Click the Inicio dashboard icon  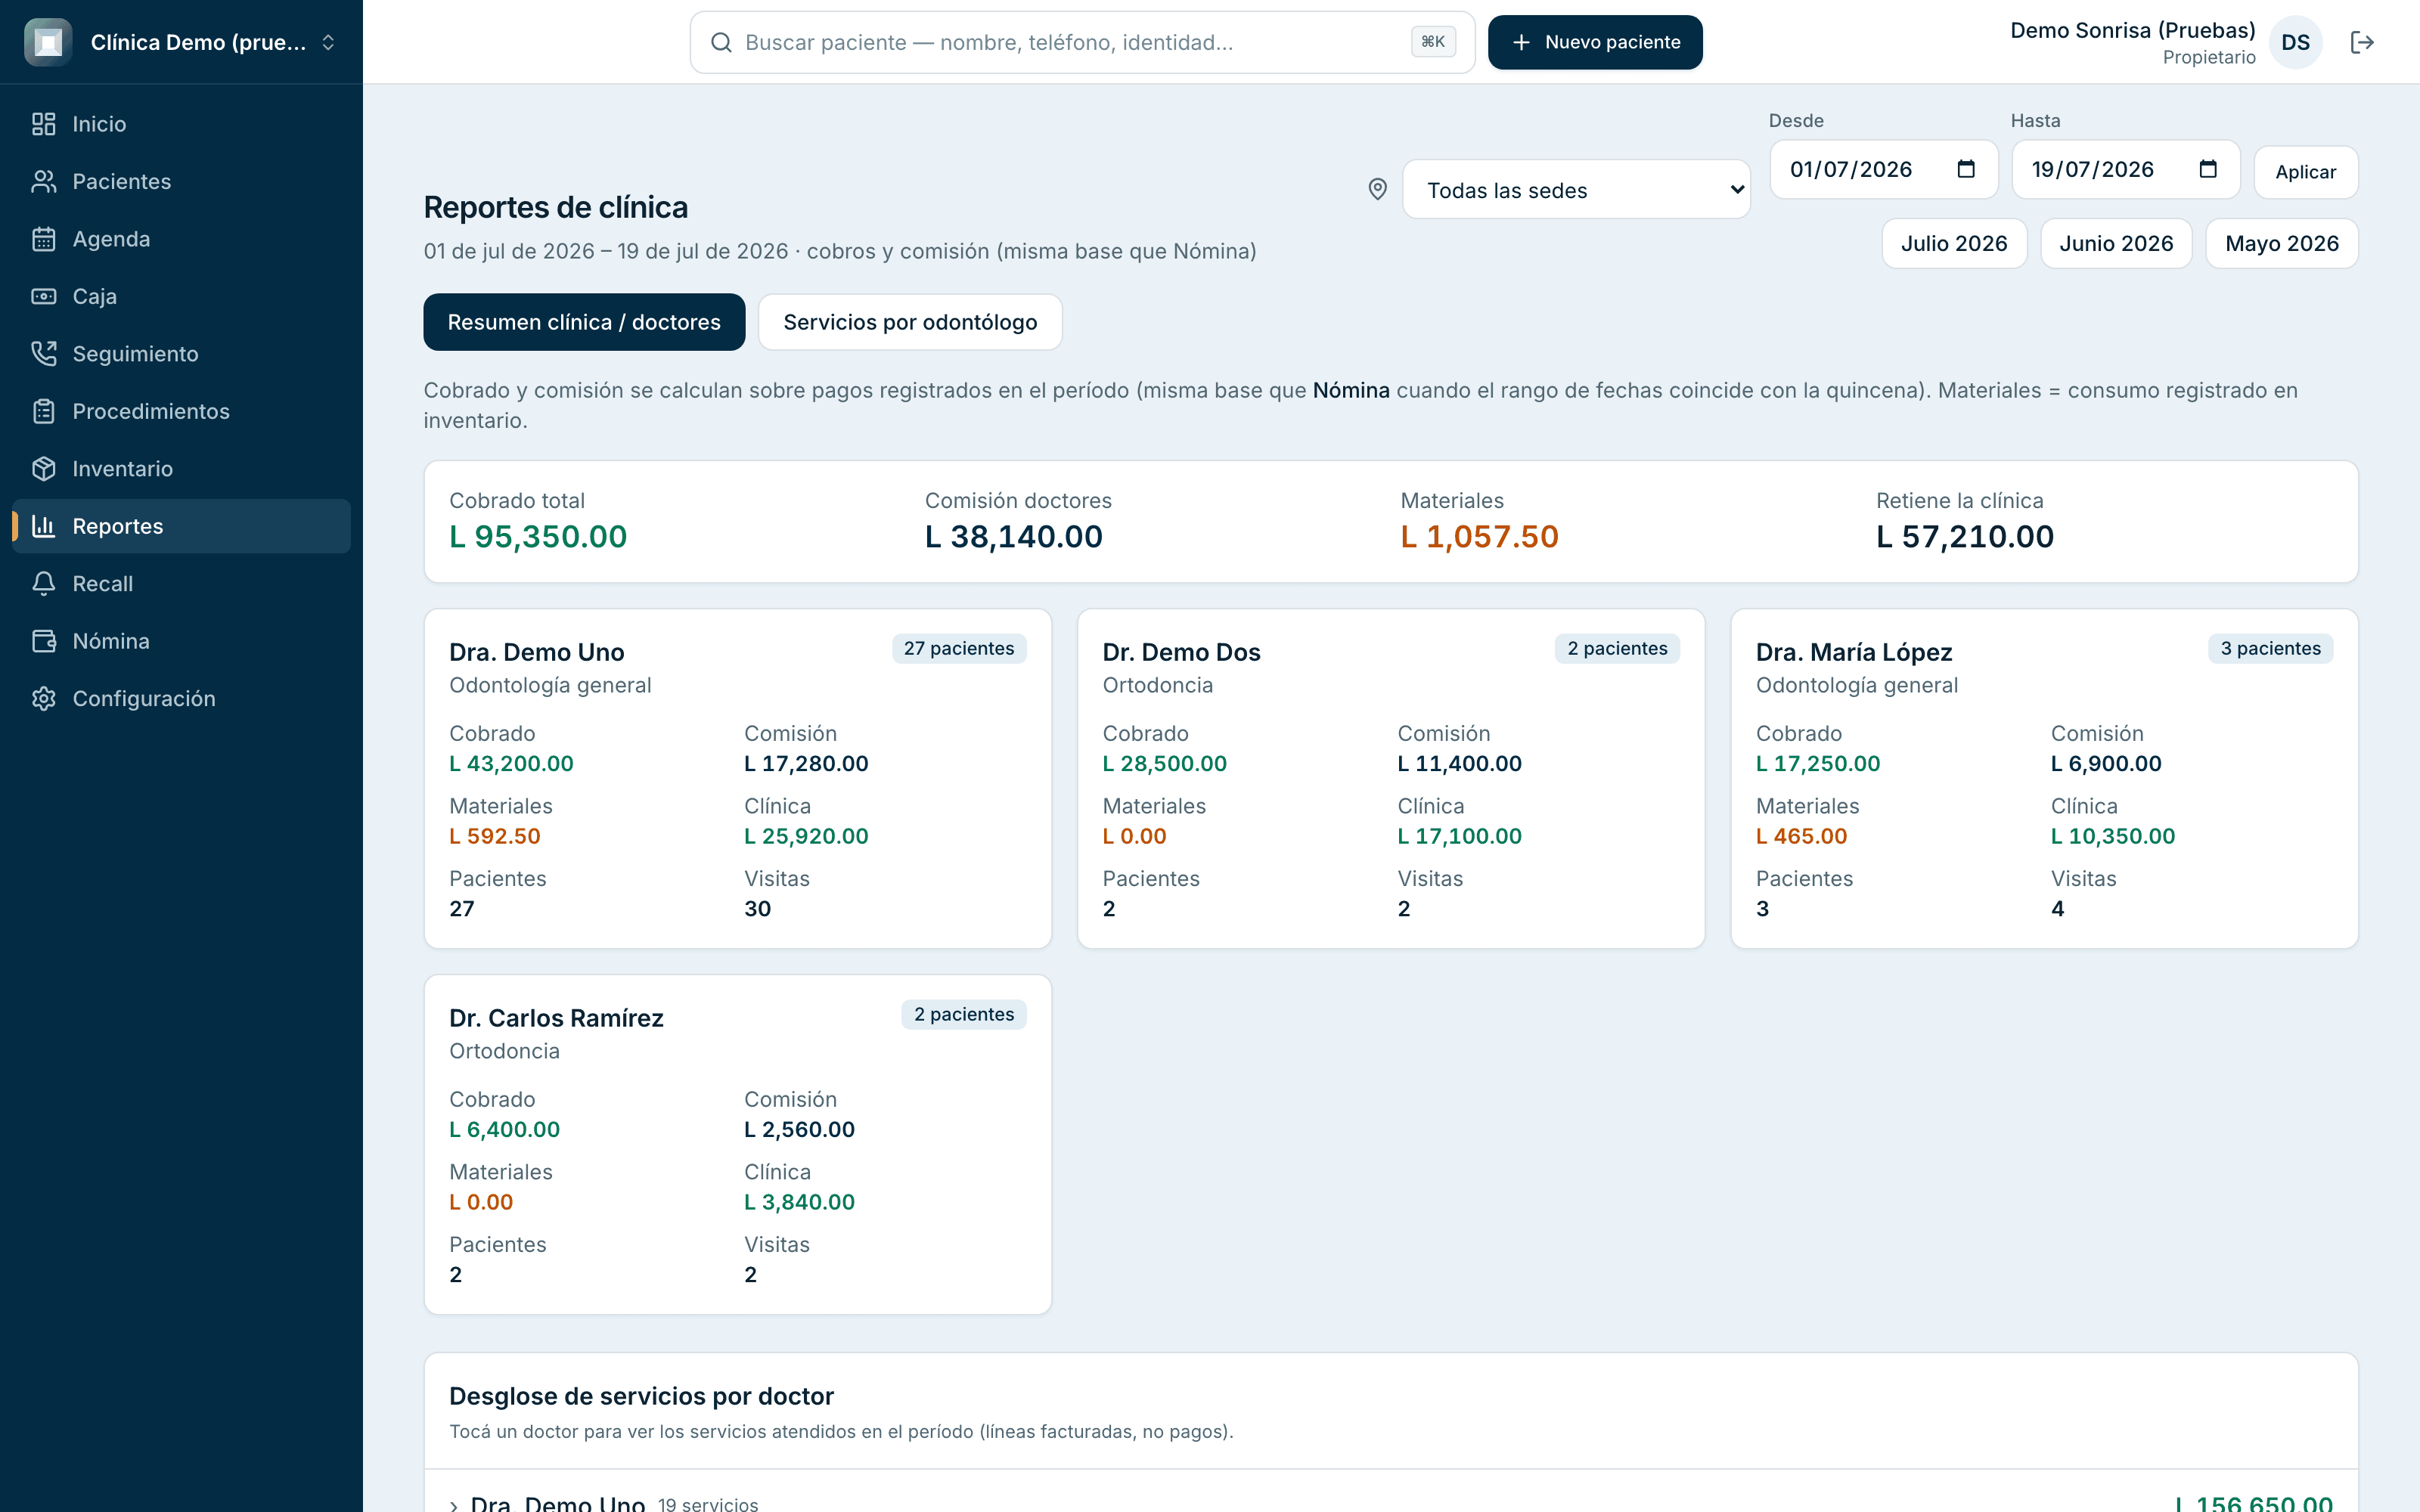43,124
